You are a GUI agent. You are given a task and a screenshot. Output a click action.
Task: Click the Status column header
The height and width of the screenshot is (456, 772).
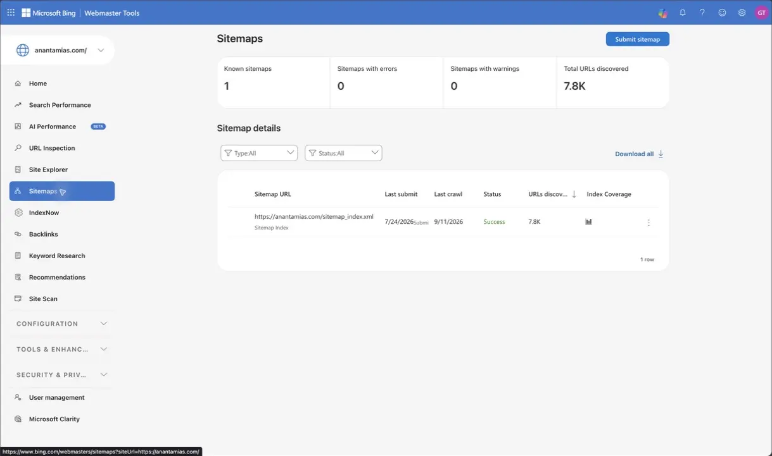(x=492, y=194)
